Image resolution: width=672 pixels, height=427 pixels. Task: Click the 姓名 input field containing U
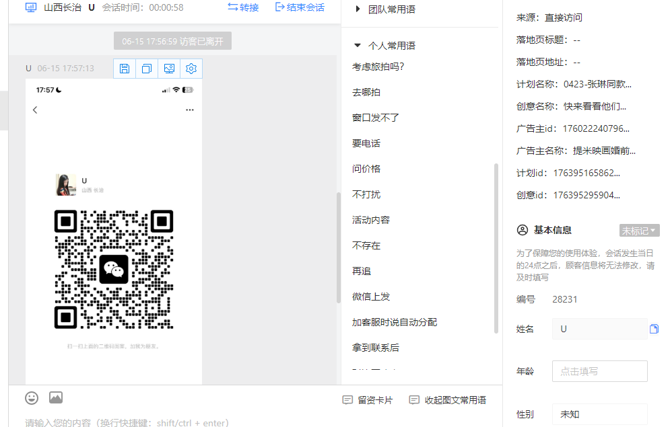(599, 329)
